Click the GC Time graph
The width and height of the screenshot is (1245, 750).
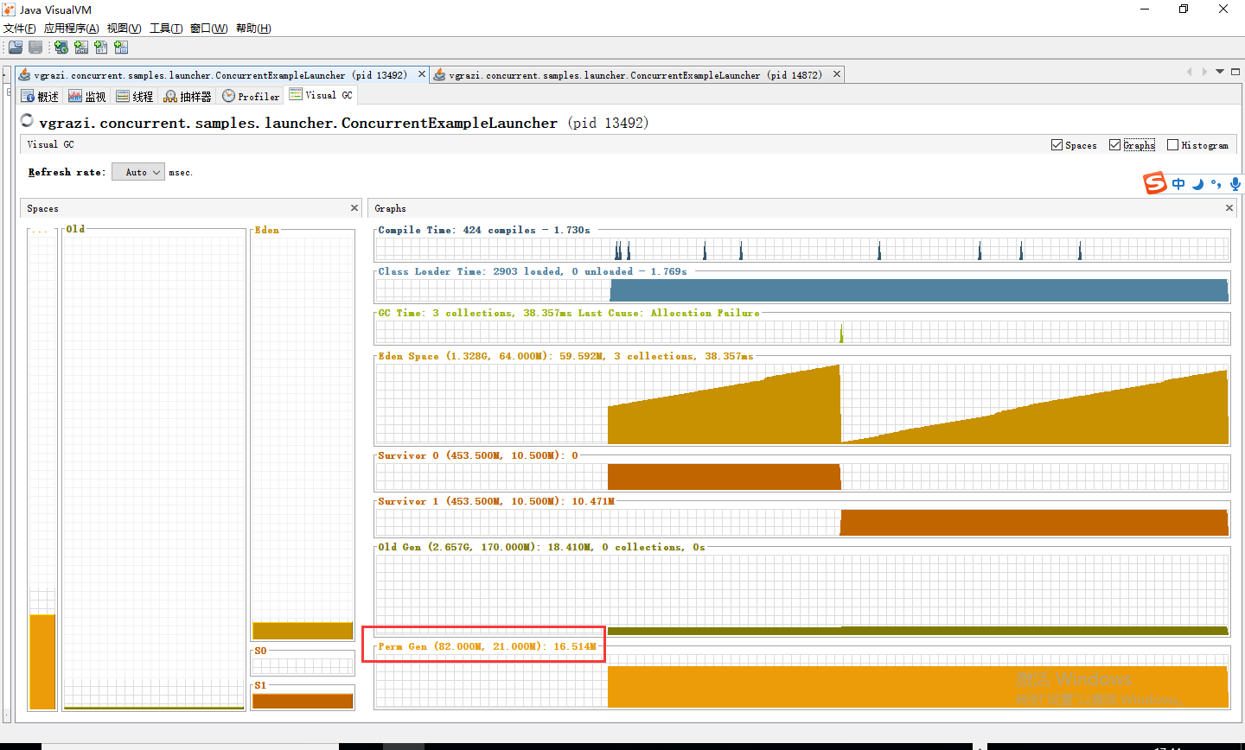click(x=801, y=332)
